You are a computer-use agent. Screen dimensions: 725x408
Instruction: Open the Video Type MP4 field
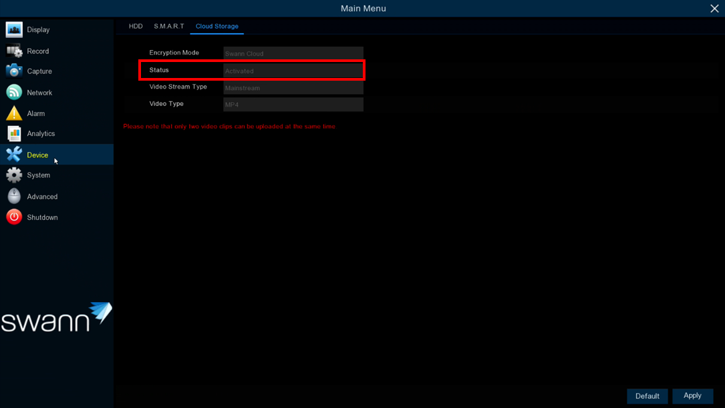[x=293, y=105]
